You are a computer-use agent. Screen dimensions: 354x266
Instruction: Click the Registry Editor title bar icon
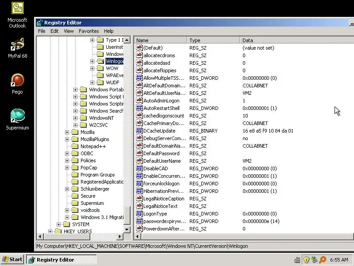click(39, 23)
